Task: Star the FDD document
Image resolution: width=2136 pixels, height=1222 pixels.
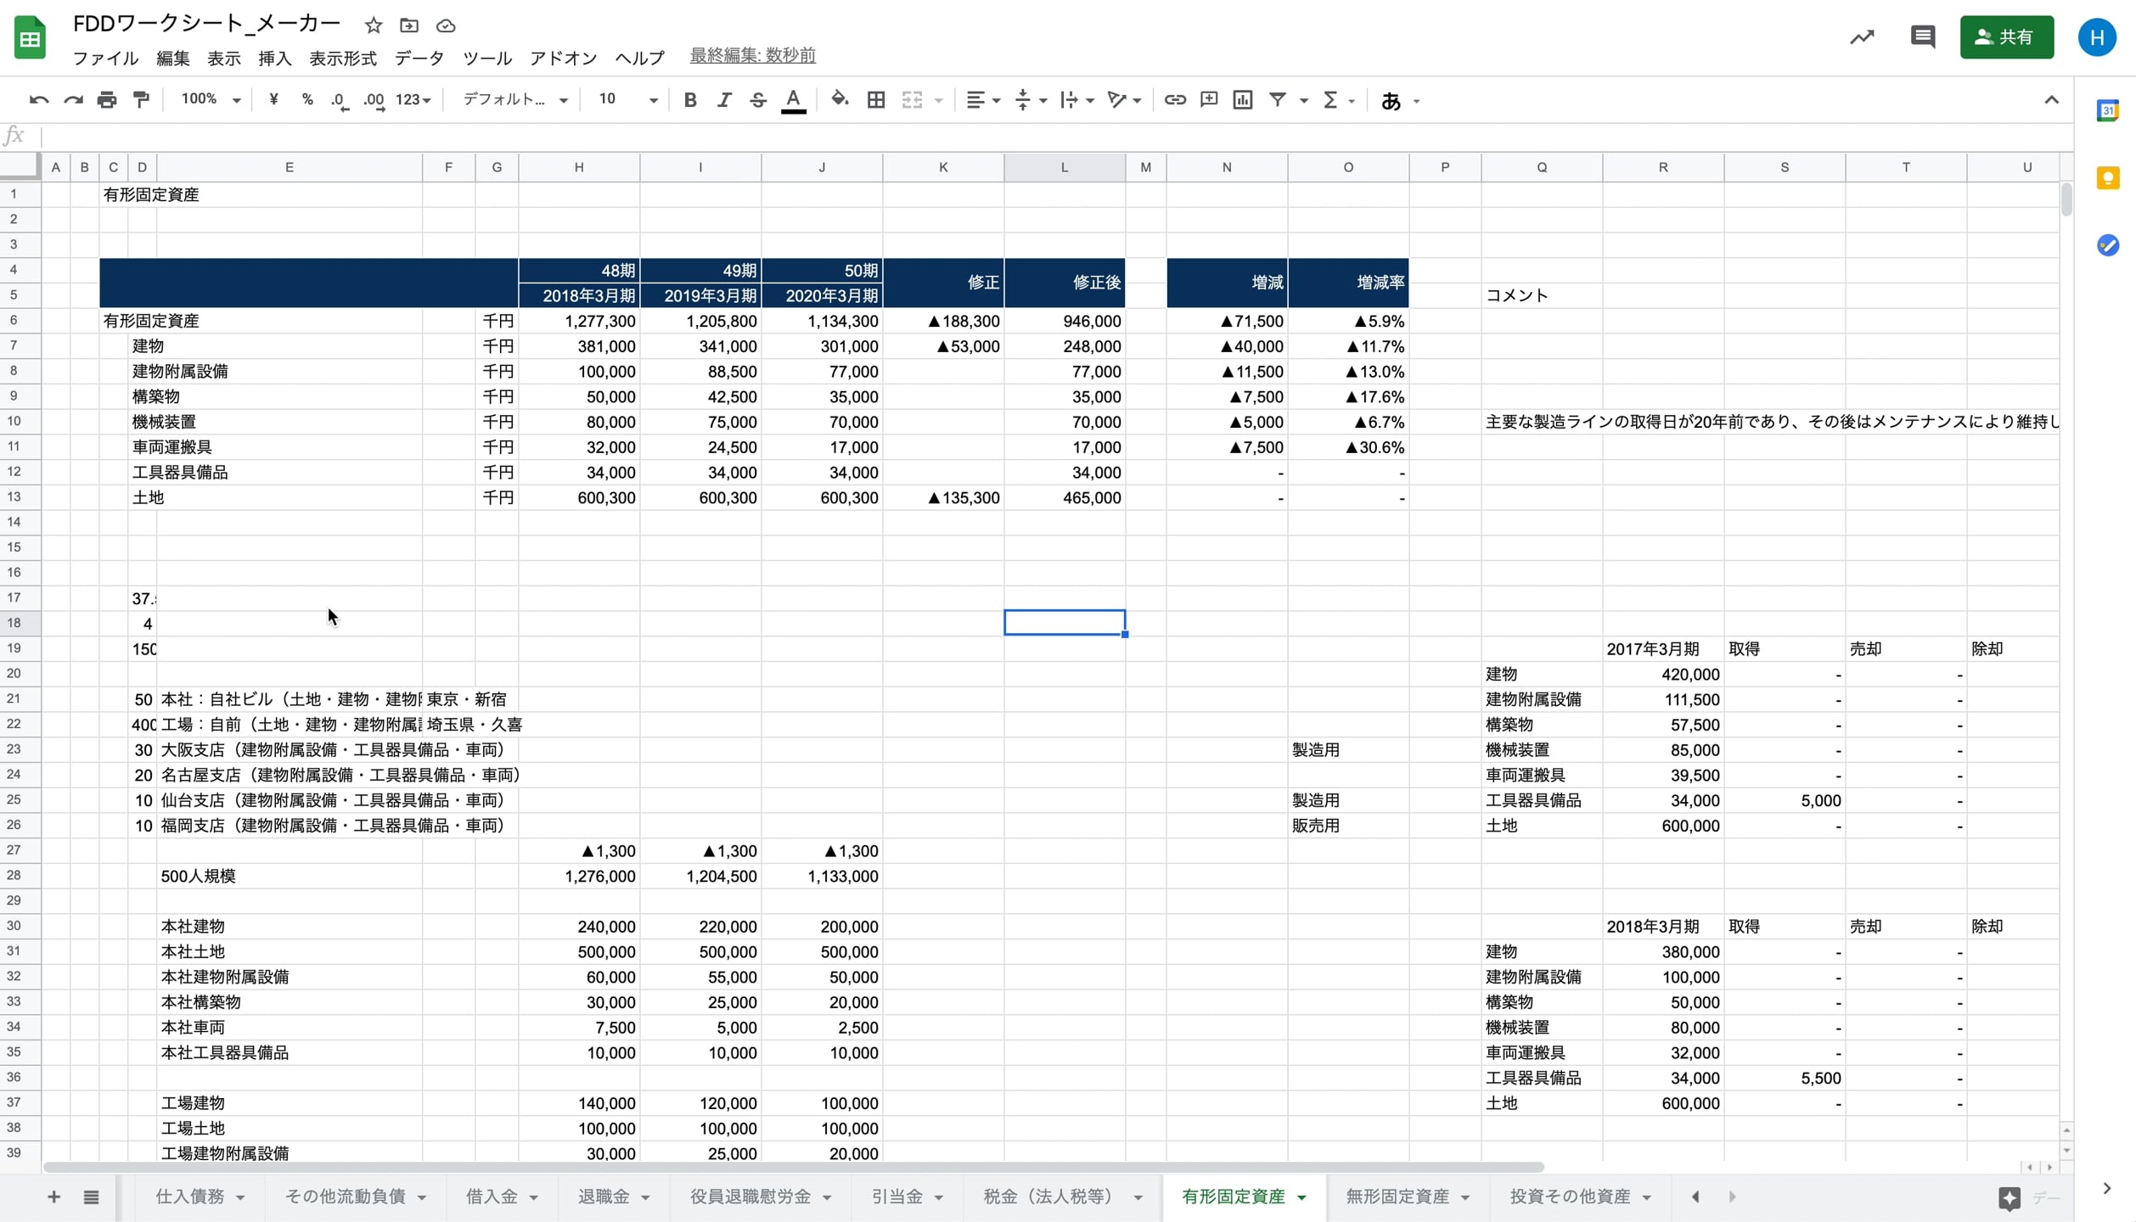Action: [374, 25]
